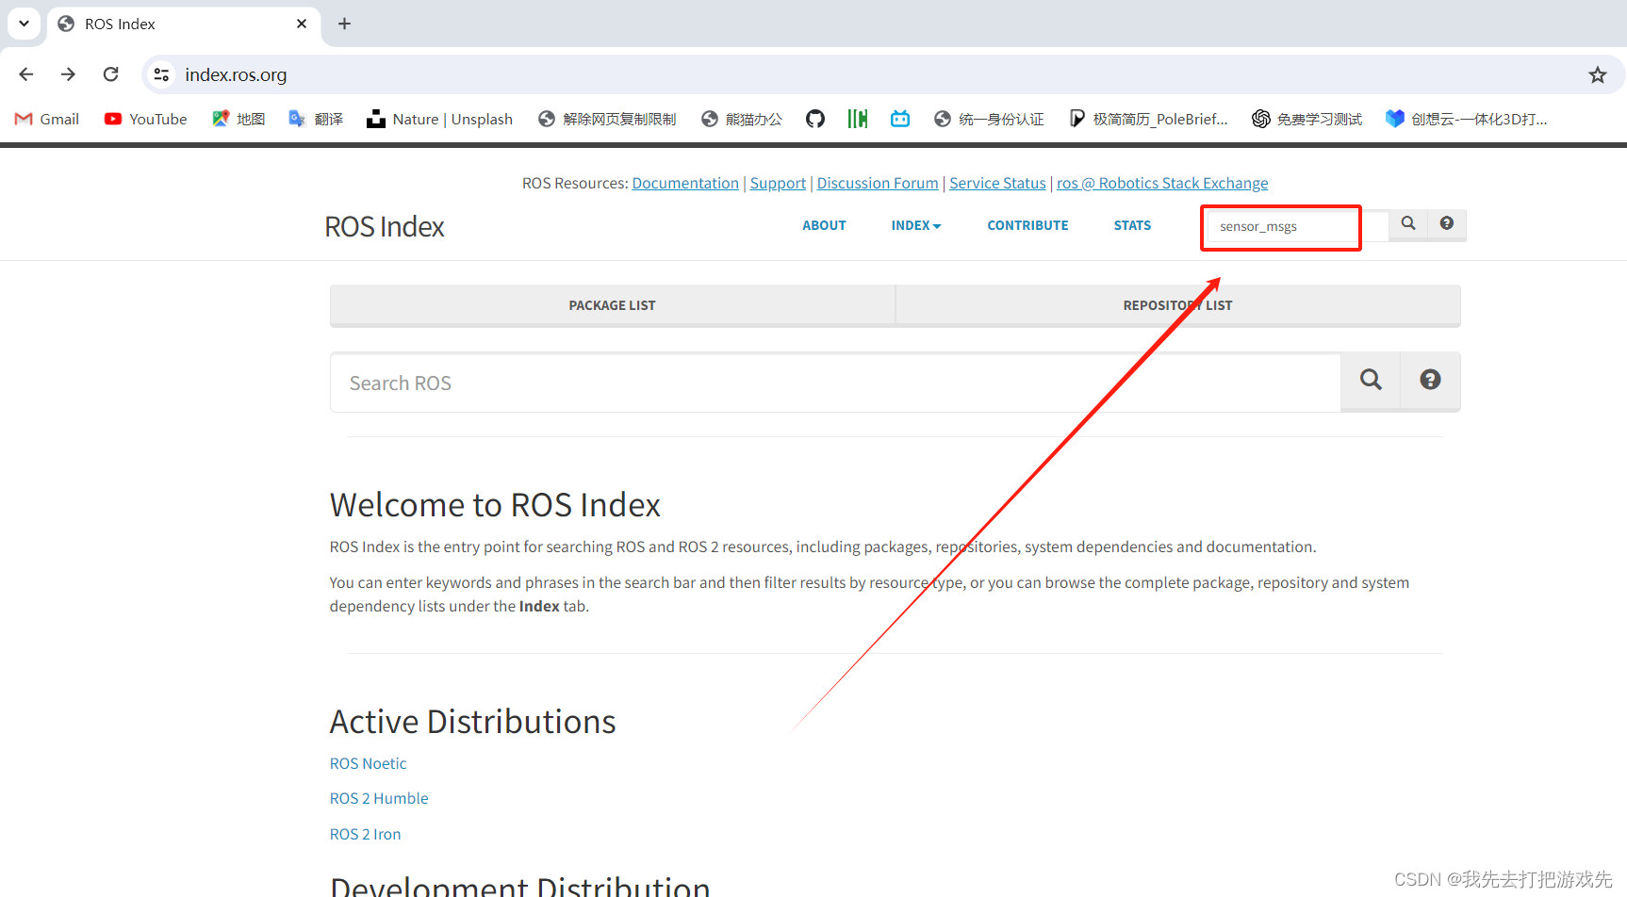Open the 熊猫办公 bookmark
Viewport: 1627px width, 897px height.
pyautogui.click(x=742, y=119)
